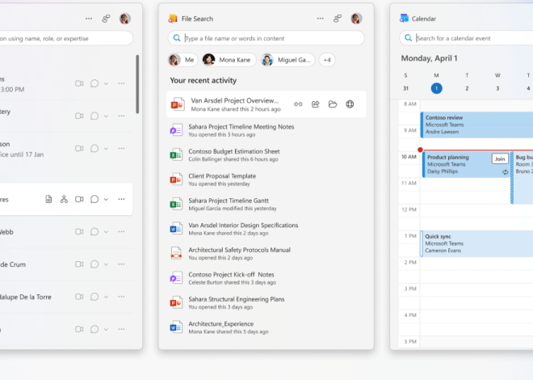Filter files by Mona Kane

229,60
